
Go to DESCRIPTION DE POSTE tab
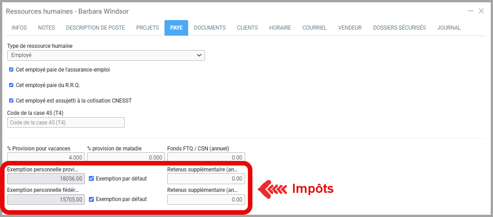95,28
